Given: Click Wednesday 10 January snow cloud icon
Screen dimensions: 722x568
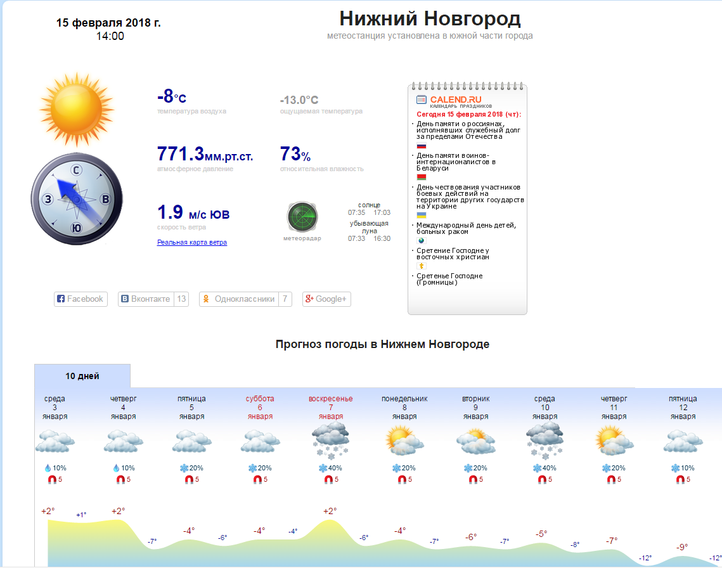Looking at the screenshot, I should click(x=545, y=441).
